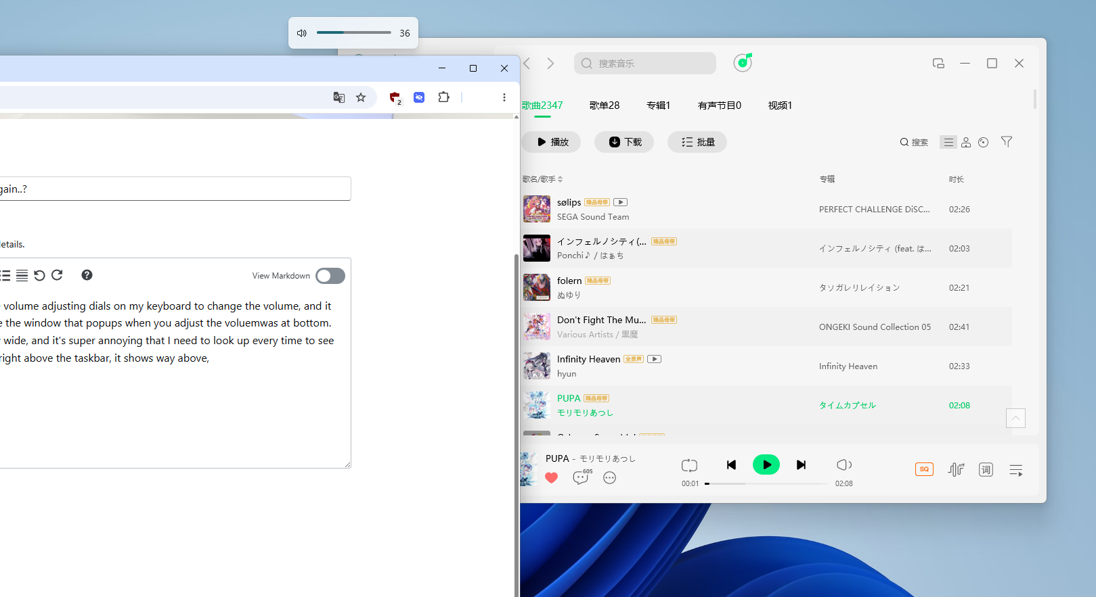Skip to previous track
The height and width of the screenshot is (597, 1096).
[731, 464]
